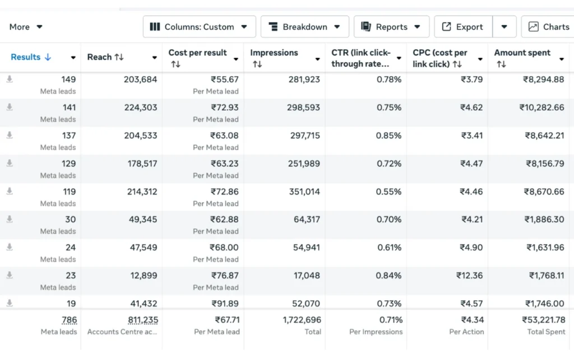Open CTR column options arrow

(x=399, y=58)
